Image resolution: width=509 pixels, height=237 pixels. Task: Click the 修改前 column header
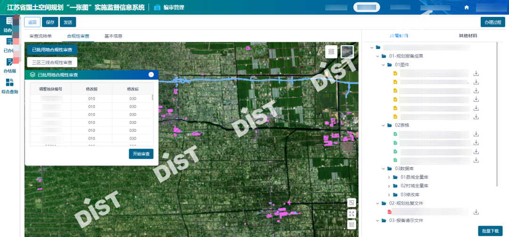point(91,89)
